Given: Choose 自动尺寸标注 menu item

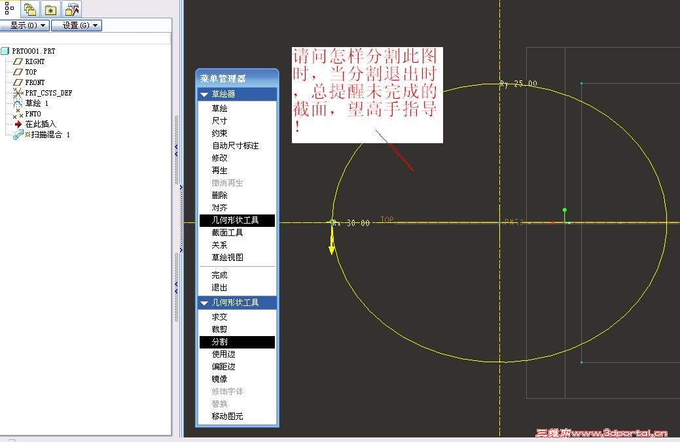Looking at the screenshot, I should [x=235, y=146].
